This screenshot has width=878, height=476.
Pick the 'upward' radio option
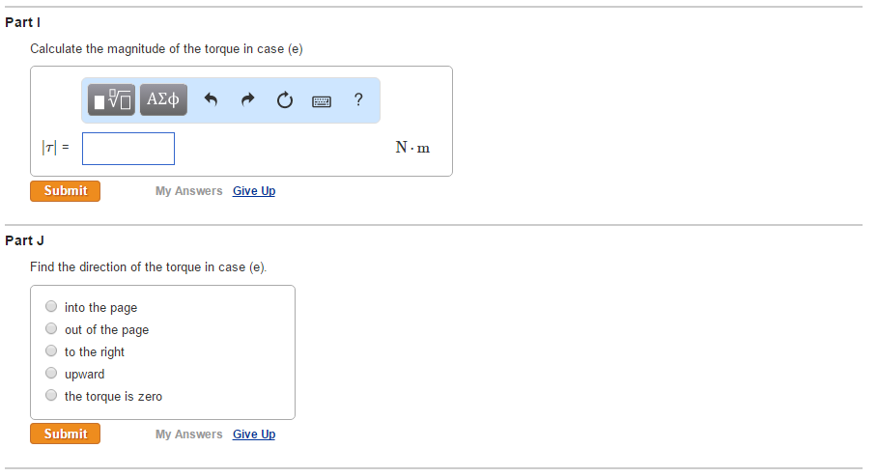[x=51, y=374]
